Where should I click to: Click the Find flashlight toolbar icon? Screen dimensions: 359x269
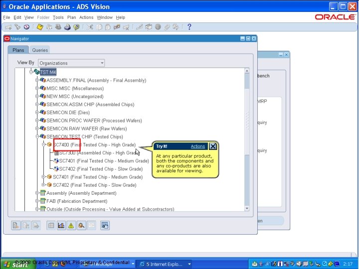point(17,27)
